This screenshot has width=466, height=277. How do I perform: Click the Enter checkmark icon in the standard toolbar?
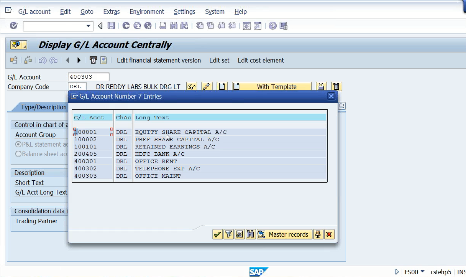[14, 26]
